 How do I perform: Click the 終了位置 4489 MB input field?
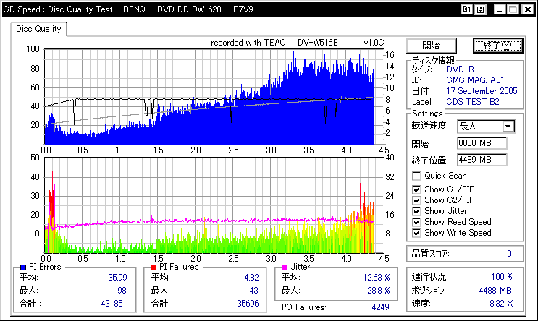pyautogui.click(x=482, y=160)
